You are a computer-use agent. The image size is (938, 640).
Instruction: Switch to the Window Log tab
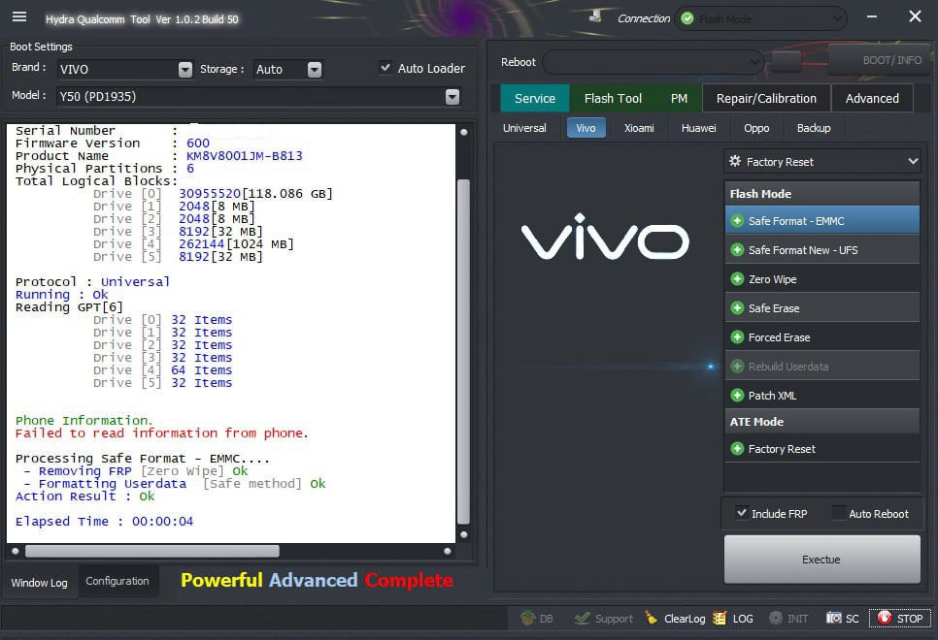[40, 582]
